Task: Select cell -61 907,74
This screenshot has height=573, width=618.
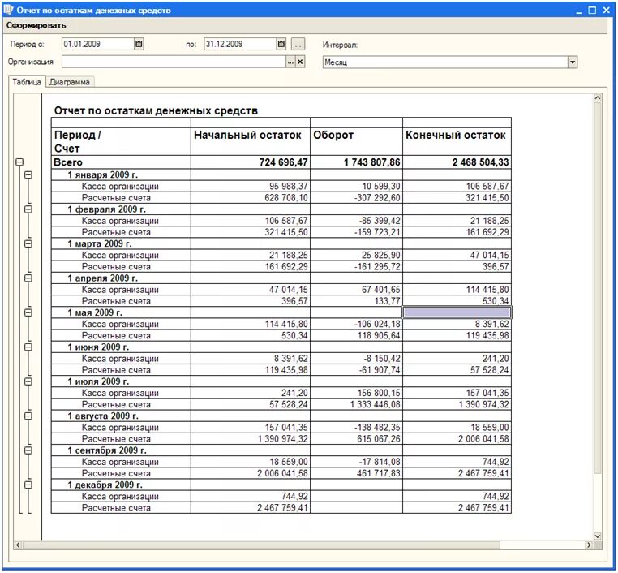Action: tap(356, 370)
